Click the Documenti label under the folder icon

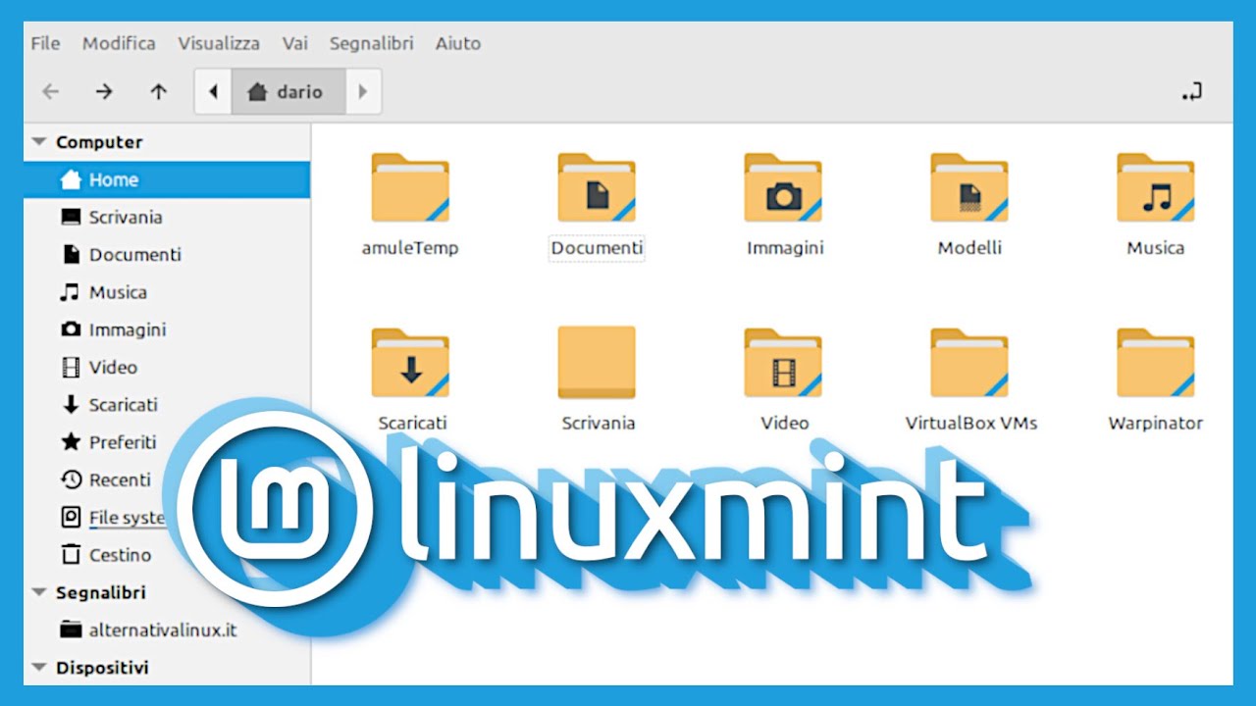597,248
